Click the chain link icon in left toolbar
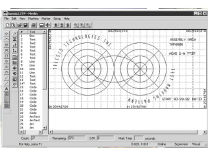This screenshot has width=208, height=156. pos(15,85)
